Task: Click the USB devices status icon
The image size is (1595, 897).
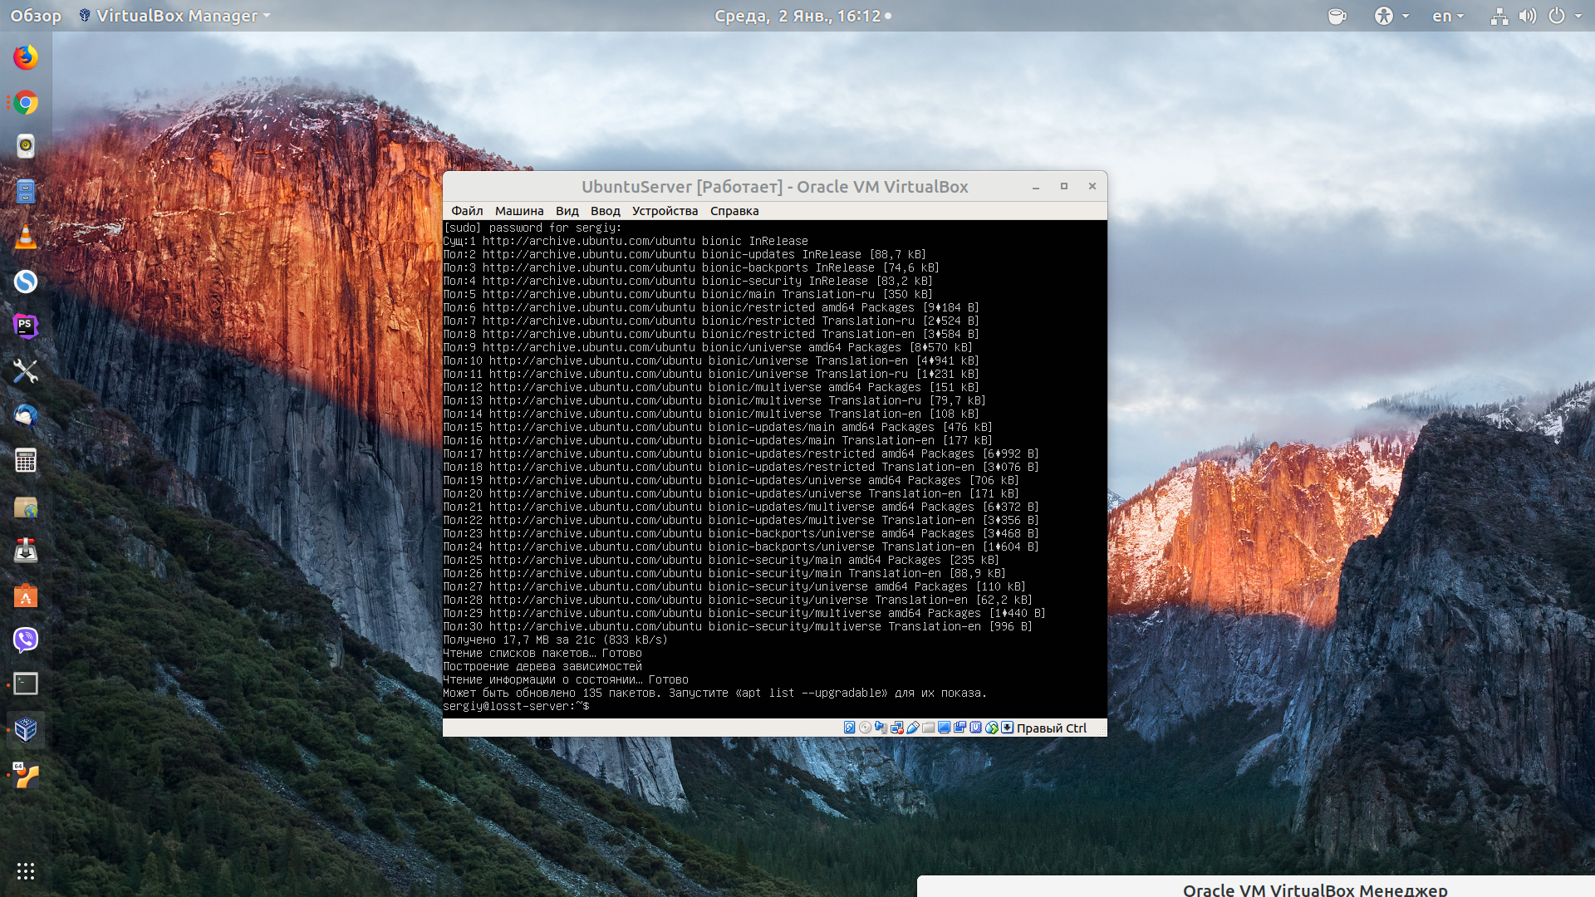Action: (912, 728)
